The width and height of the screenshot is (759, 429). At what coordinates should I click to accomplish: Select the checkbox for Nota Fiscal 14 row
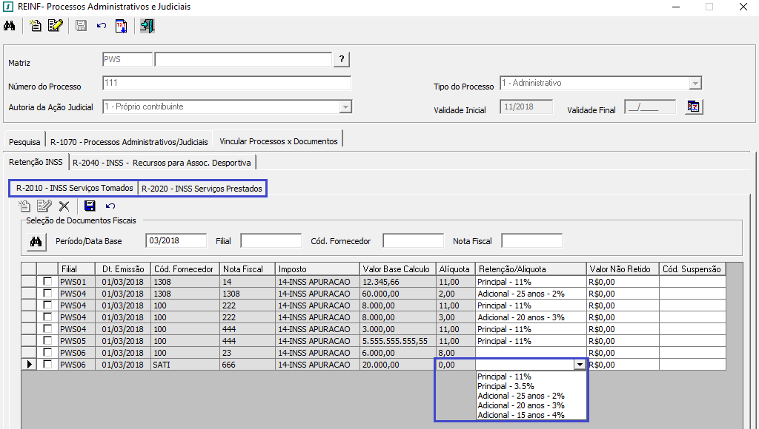point(47,282)
